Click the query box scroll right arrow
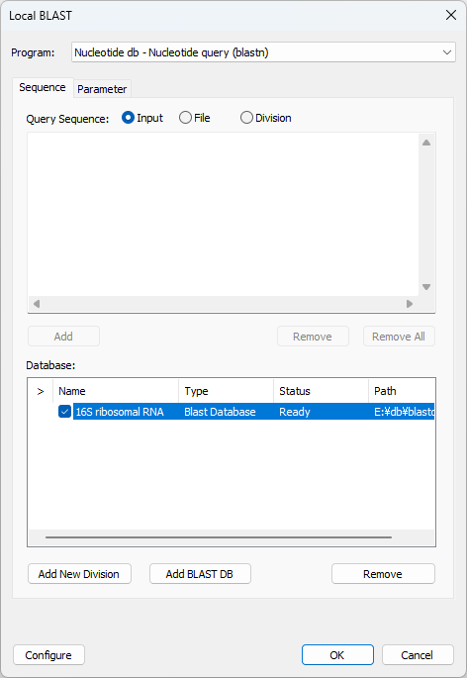This screenshot has width=467, height=678. pos(410,304)
